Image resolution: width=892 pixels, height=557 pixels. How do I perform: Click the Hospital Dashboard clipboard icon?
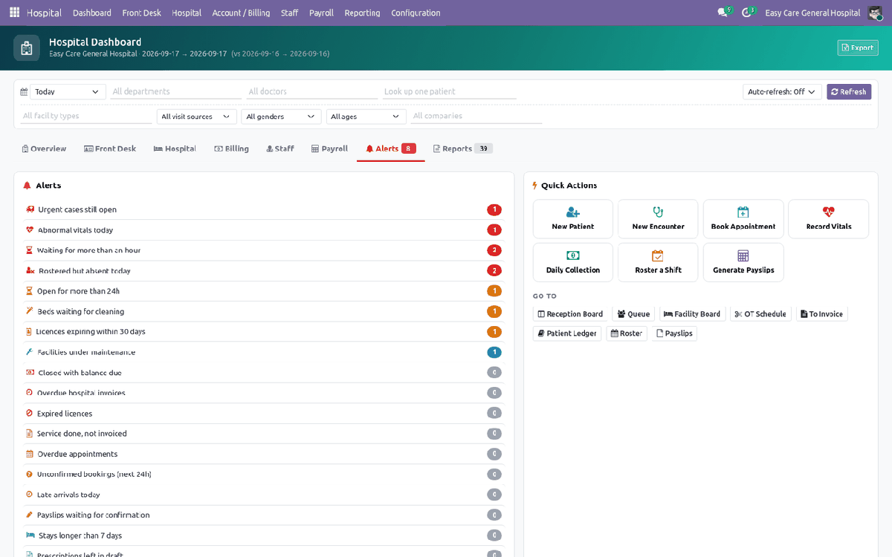pyautogui.click(x=27, y=48)
